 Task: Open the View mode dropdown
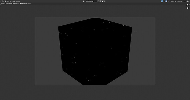click(8, 1)
